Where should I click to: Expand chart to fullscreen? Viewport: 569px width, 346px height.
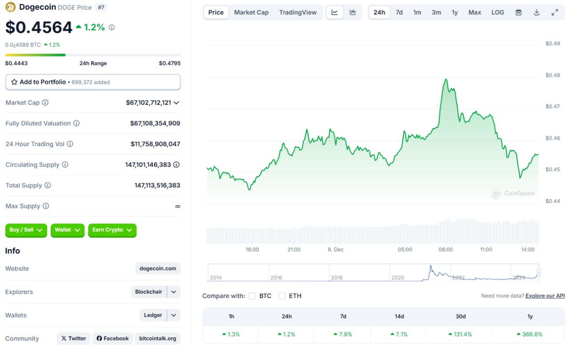pyautogui.click(x=555, y=12)
